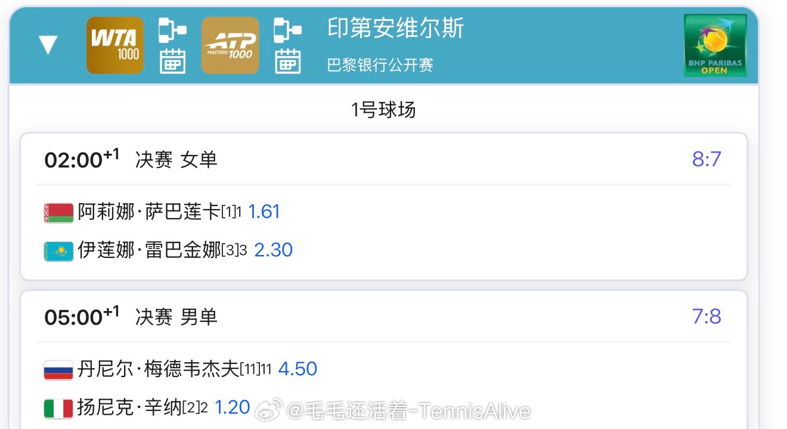The image size is (787, 429).
Task: Open odds 1.61 for Sabalenka
Action: point(265,212)
